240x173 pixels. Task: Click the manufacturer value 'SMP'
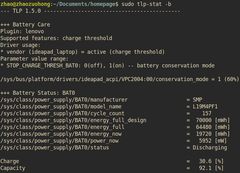[x=197, y=100]
